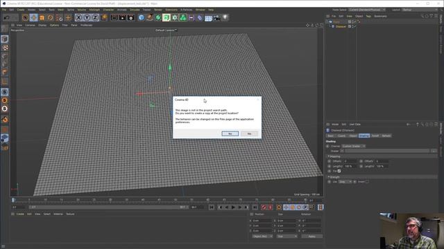Click the green Cloner MoGraph icon
This screenshot has height=249, width=444.
(183, 18)
